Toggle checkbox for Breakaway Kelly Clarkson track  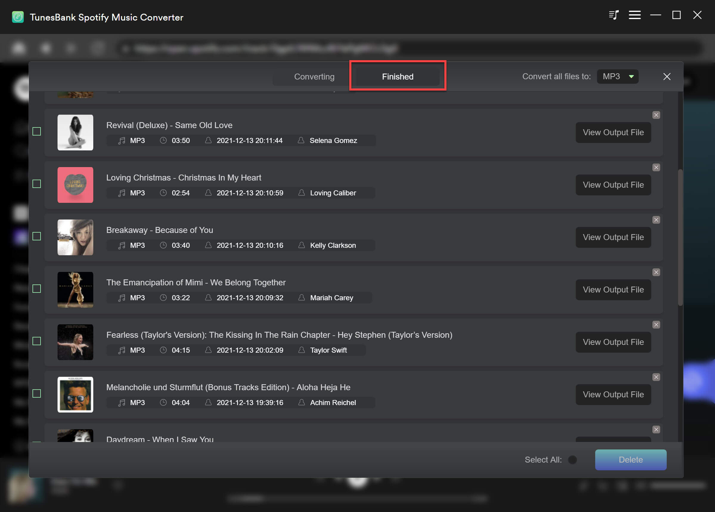[37, 236]
